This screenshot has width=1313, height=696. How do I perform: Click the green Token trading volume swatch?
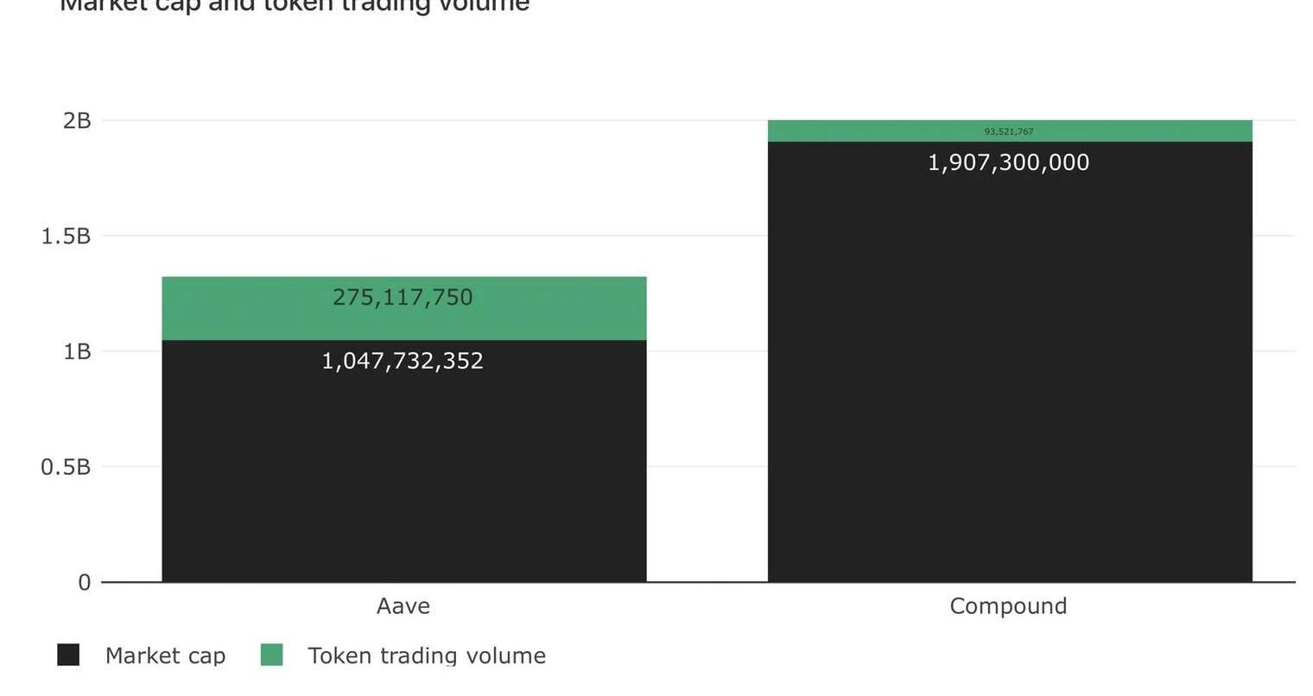click(271, 655)
